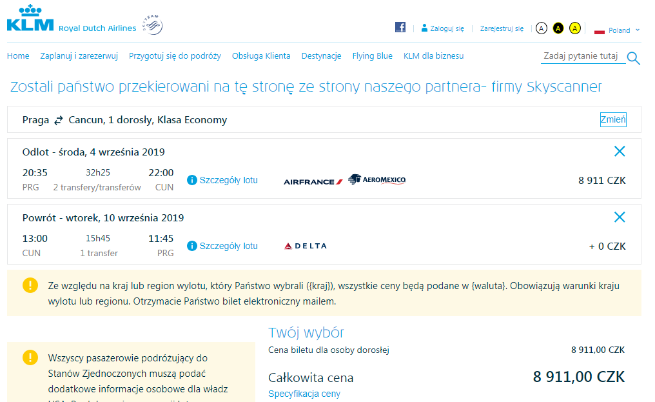Click return departure time 13:00
Viewport: 655px width, 402px height.
tap(35, 239)
